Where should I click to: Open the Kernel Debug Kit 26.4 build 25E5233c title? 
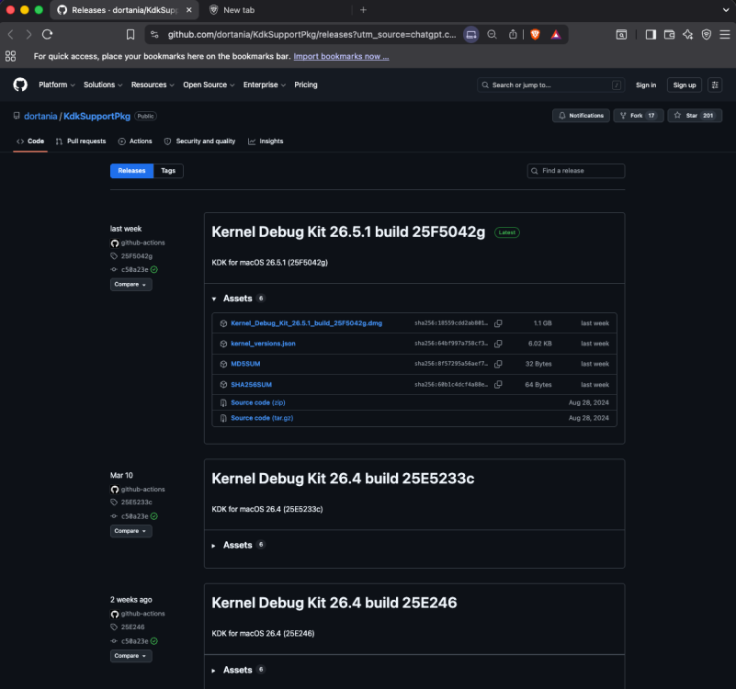point(343,479)
